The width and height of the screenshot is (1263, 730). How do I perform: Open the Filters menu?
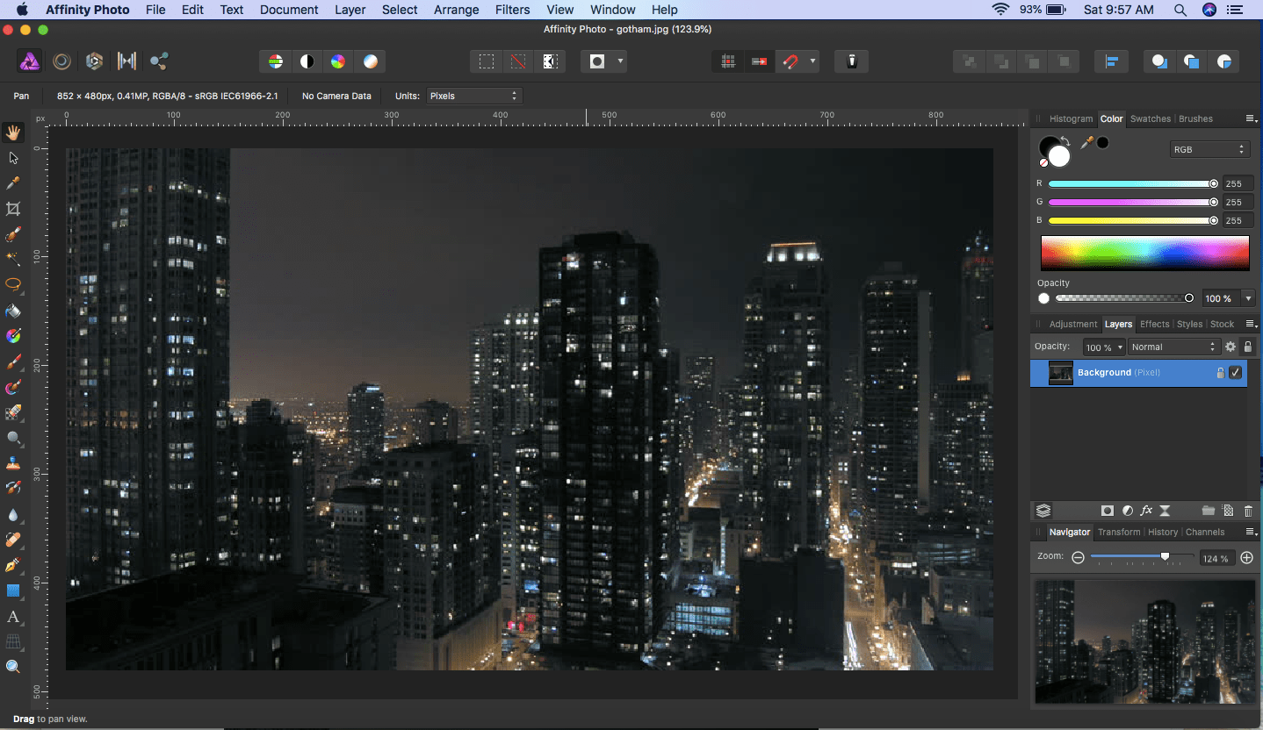coord(512,10)
